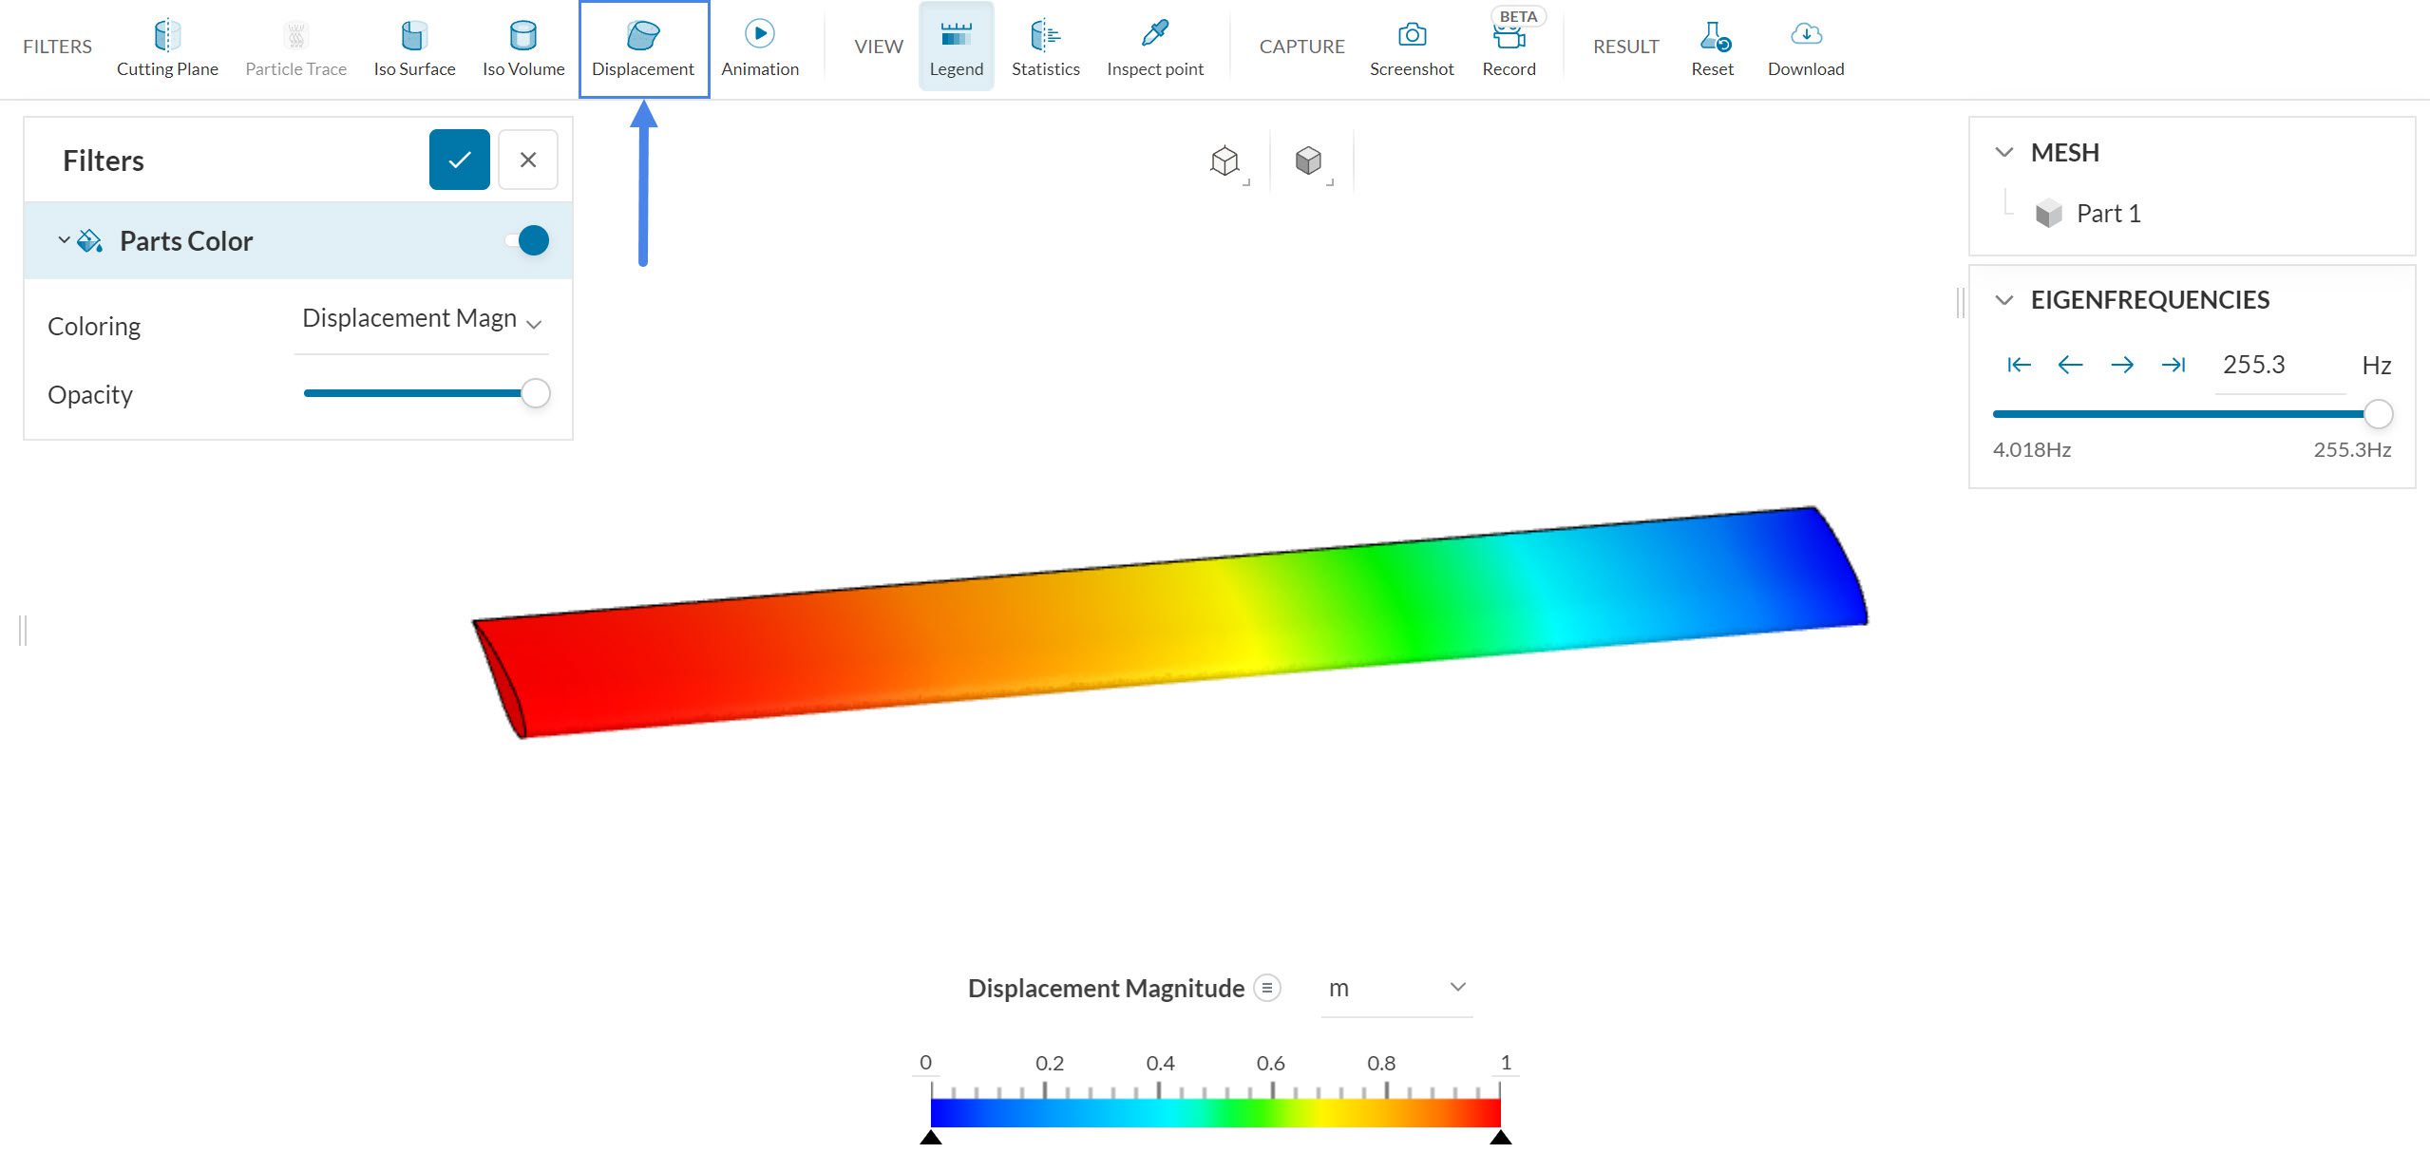Download the result data

[1805, 47]
